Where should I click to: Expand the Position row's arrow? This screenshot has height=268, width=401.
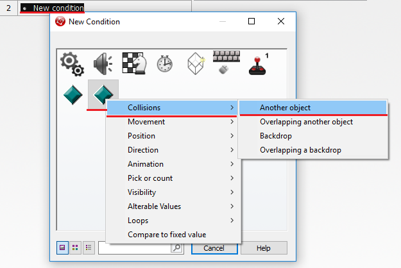click(x=232, y=136)
